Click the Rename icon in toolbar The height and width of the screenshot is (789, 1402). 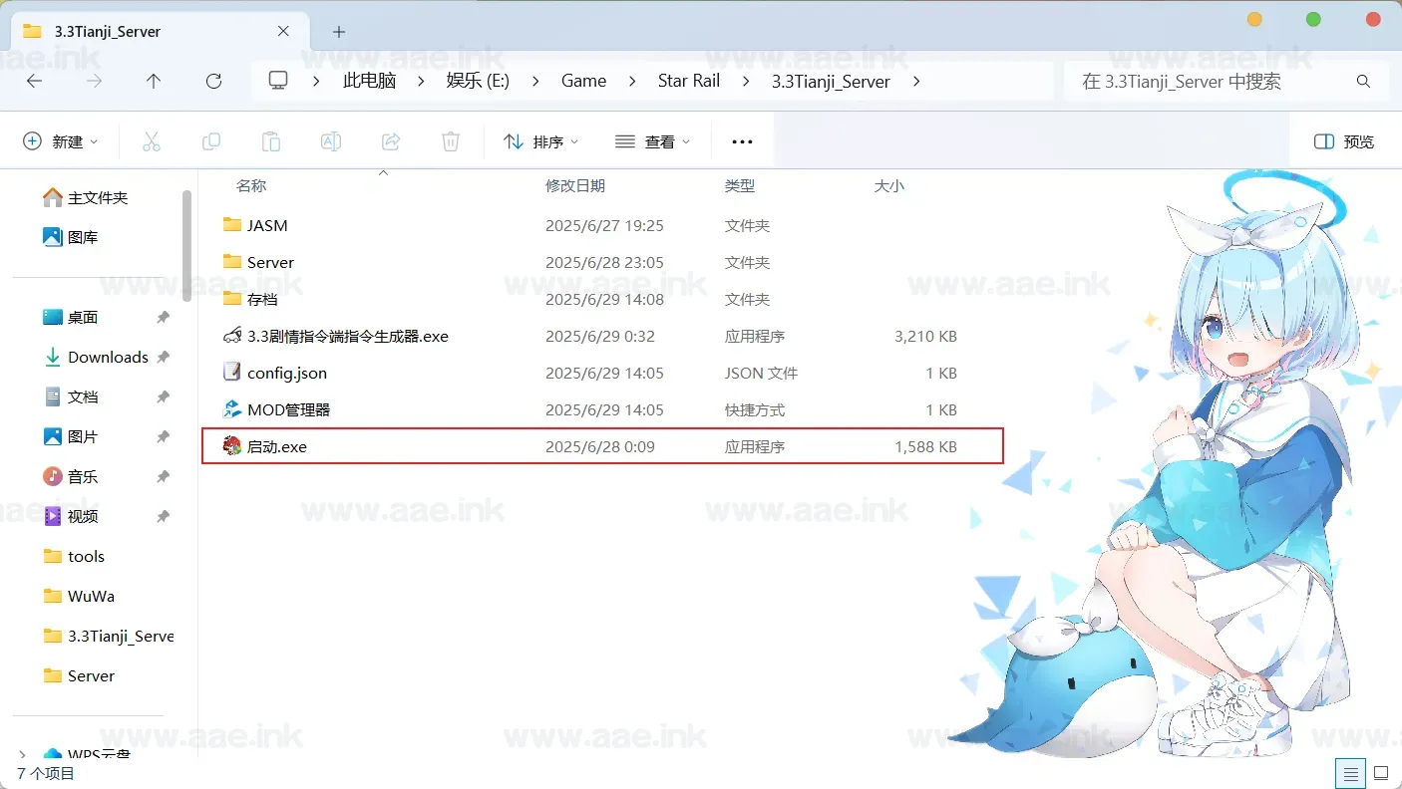point(331,141)
